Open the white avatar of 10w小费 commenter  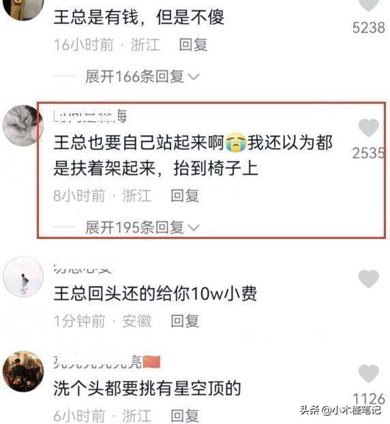[23, 277]
